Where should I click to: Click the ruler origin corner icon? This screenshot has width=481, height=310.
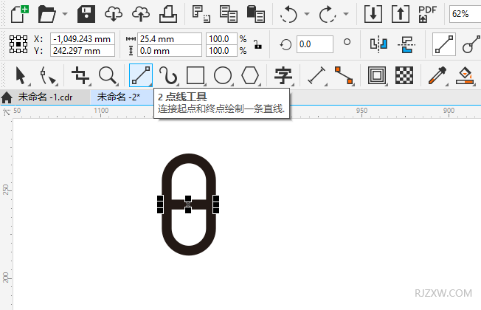click(x=6, y=112)
